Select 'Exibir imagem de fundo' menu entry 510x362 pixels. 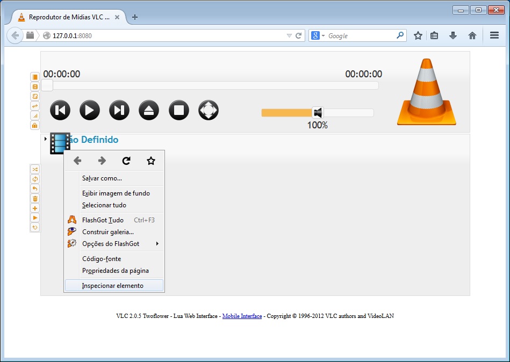pos(114,193)
